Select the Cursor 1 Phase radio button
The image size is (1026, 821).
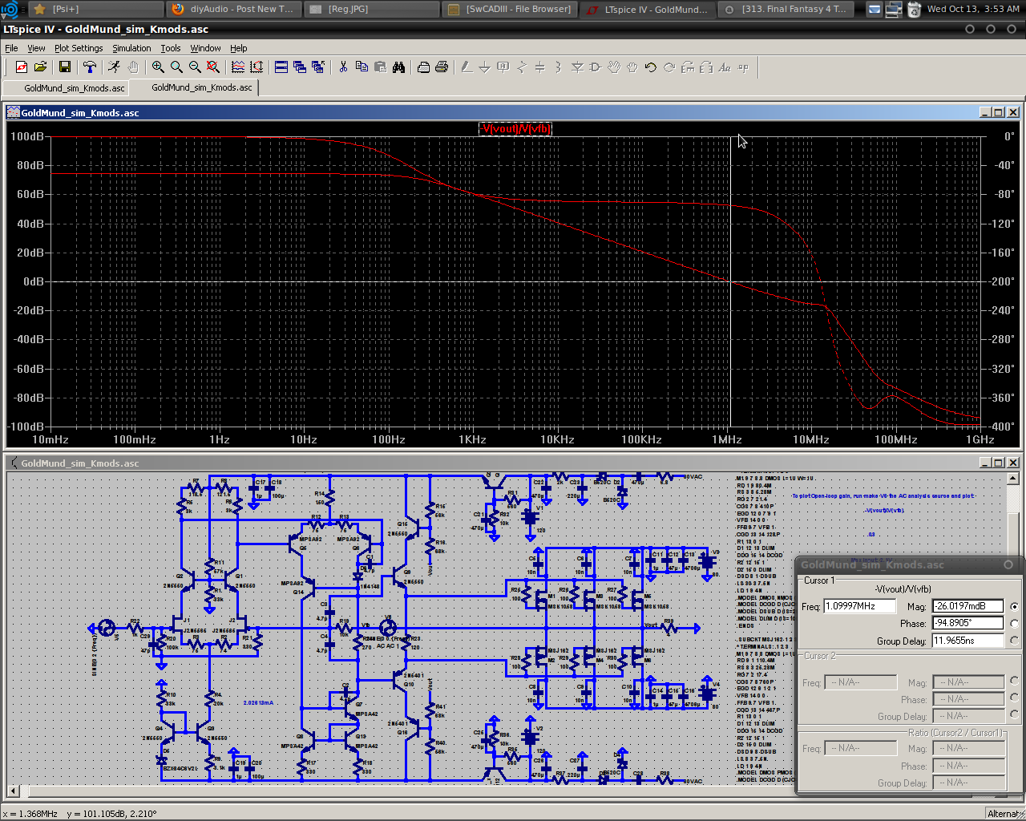pyautogui.click(x=1015, y=624)
